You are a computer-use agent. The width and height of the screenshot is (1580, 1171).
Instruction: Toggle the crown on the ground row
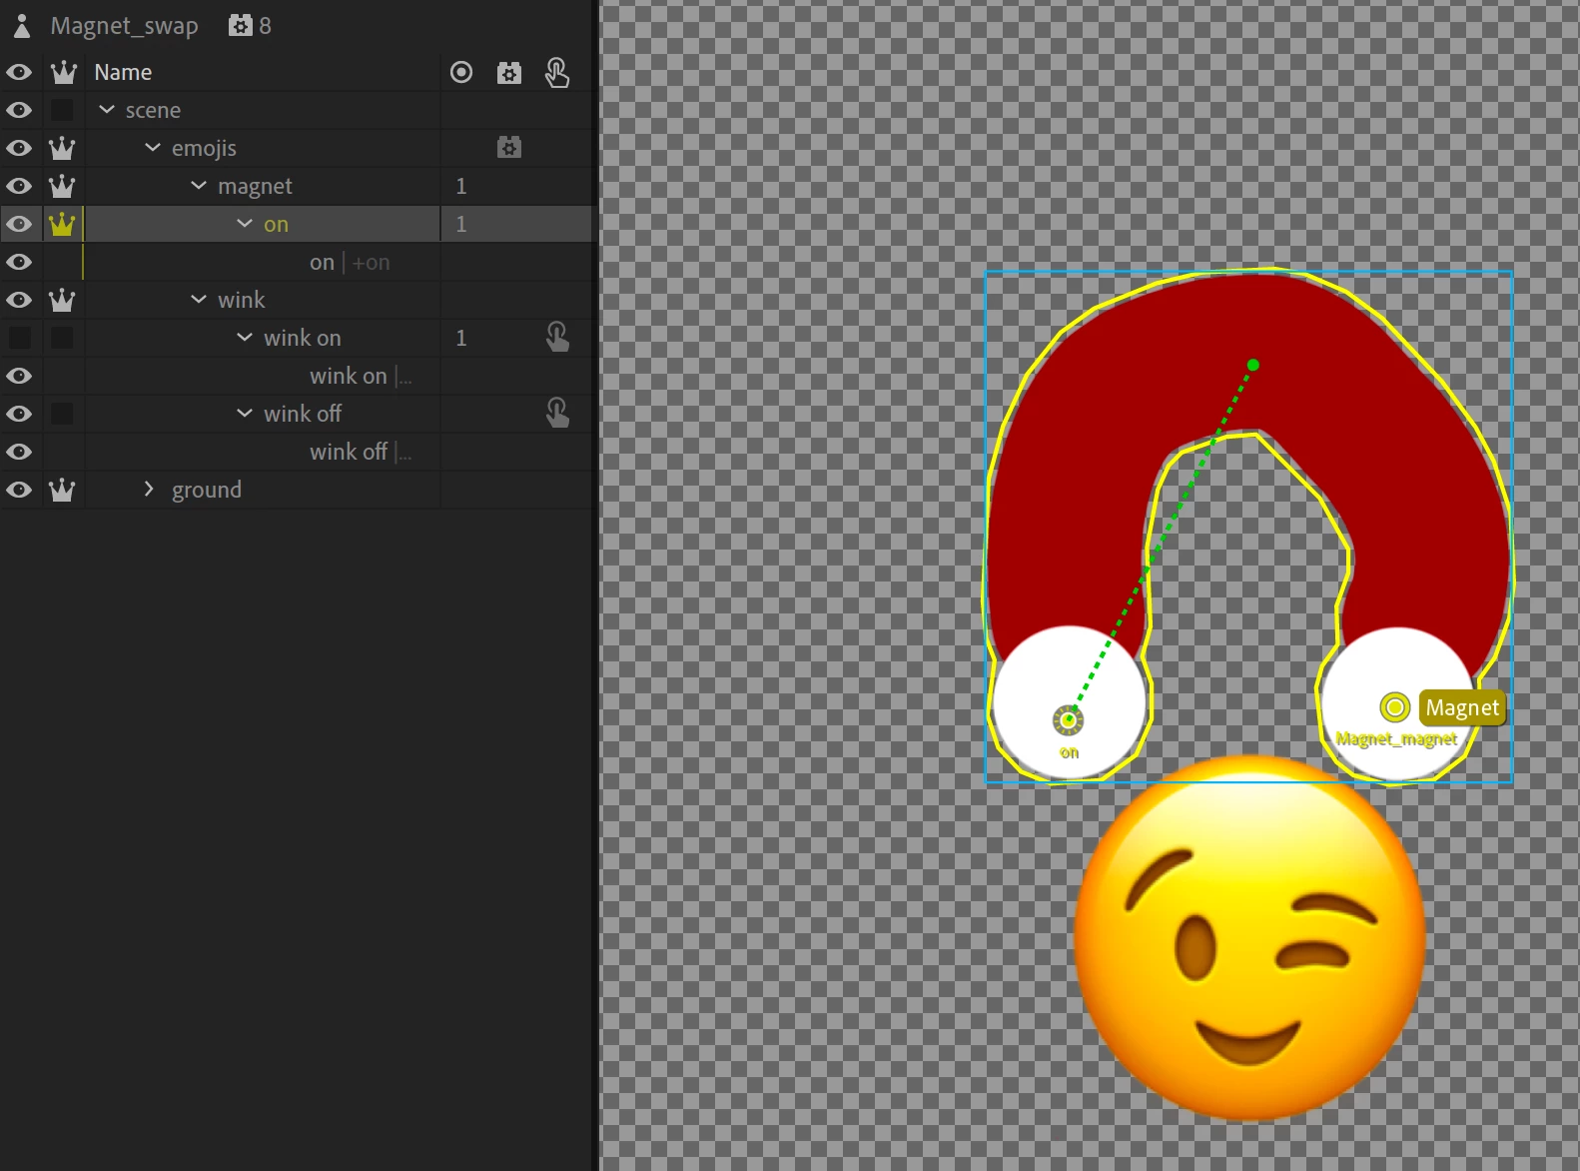tap(62, 490)
